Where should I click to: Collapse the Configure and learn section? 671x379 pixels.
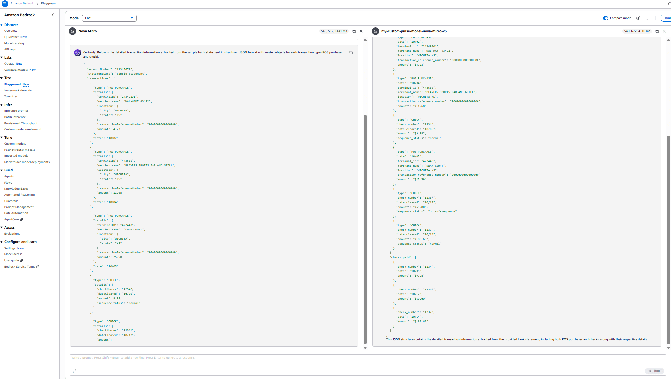(2, 242)
